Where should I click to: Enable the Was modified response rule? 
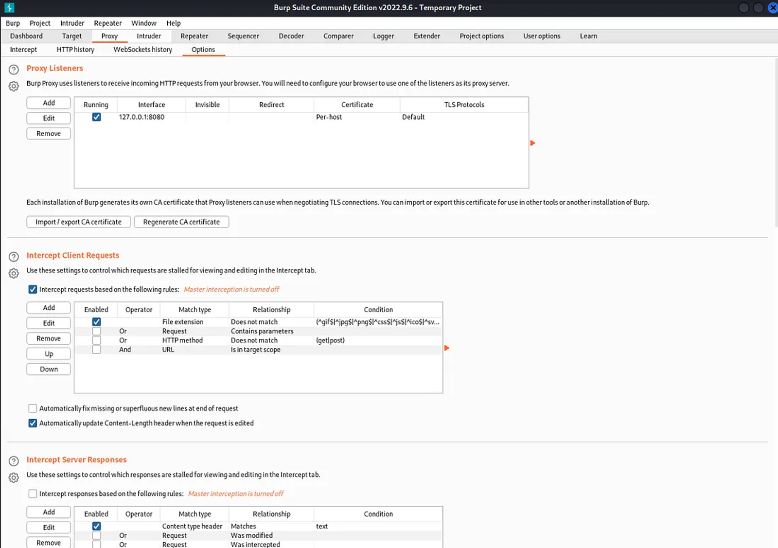pos(96,535)
